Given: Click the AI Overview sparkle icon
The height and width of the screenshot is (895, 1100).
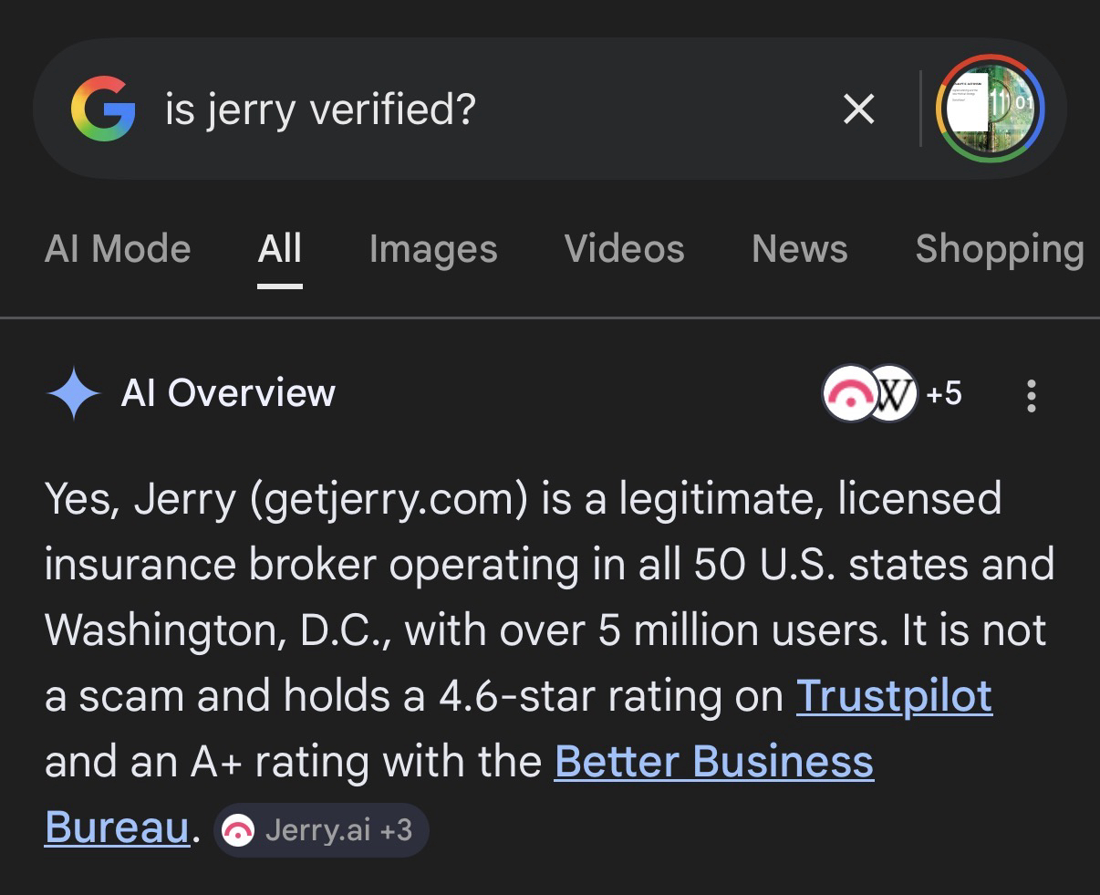Looking at the screenshot, I should tap(73, 393).
